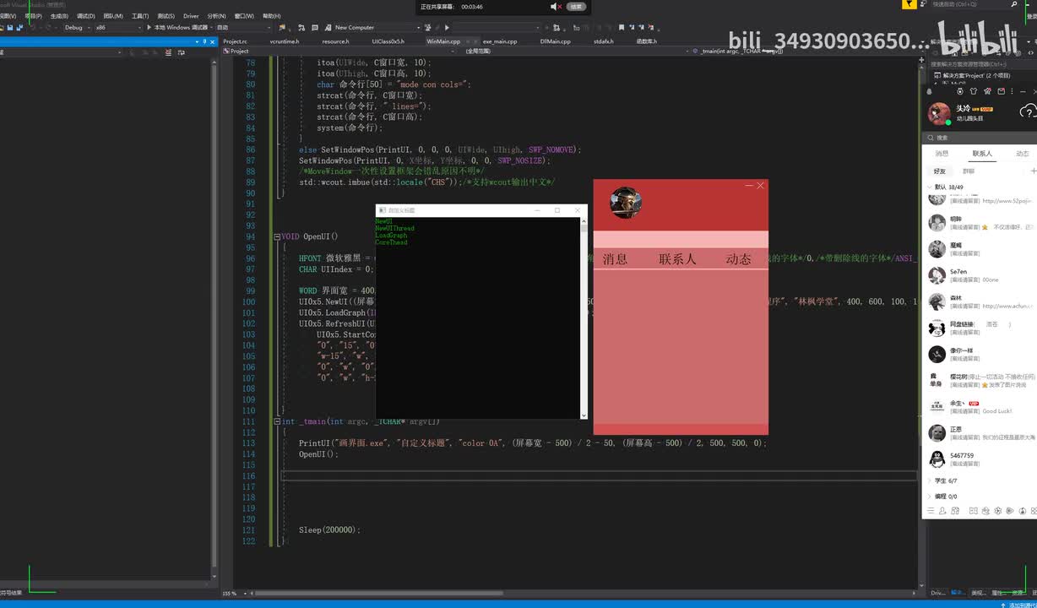This screenshot has width=1037, height=608.
Task: Expand the 学生 6/7 friend group
Action: (x=943, y=480)
